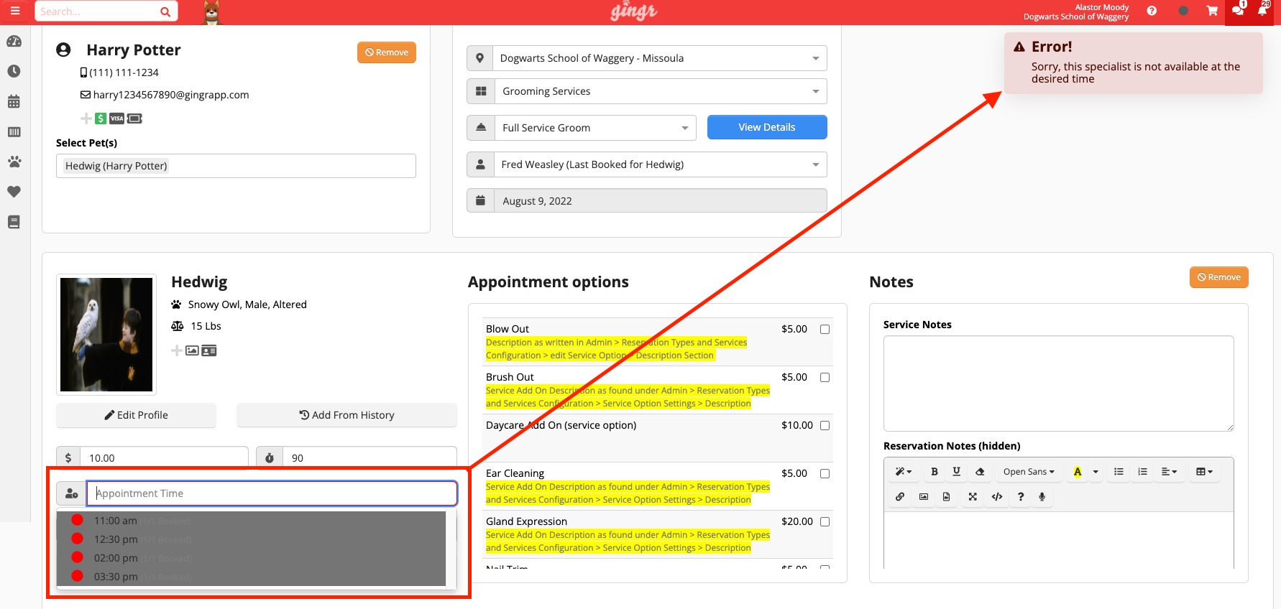Open the barcode sidebar icon

(14, 132)
